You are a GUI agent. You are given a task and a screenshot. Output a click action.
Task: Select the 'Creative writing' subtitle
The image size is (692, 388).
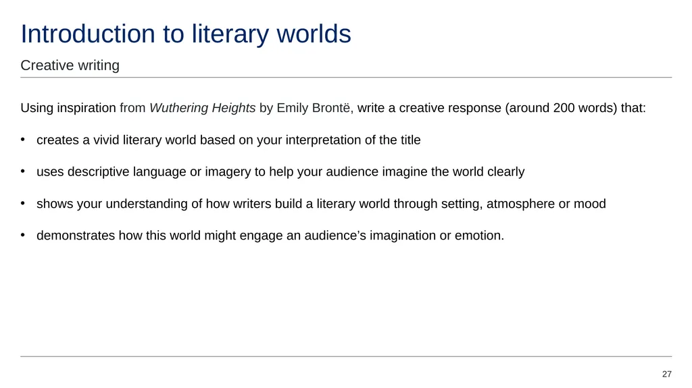(x=70, y=65)
